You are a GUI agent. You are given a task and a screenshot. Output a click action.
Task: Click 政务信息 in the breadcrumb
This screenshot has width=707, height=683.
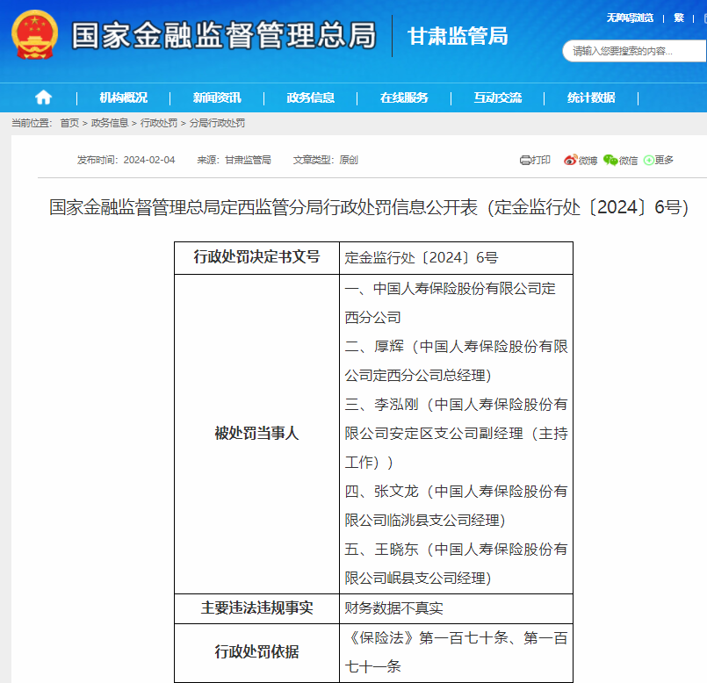[110, 123]
